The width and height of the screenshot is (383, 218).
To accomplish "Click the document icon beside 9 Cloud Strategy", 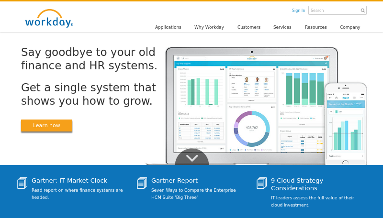I will click(x=261, y=183).
